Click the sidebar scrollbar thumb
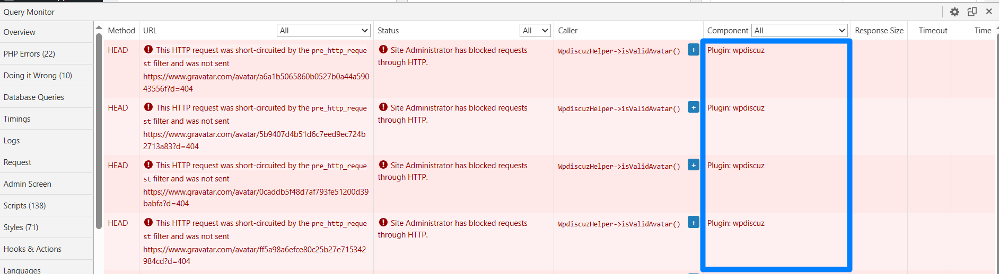Image resolution: width=999 pixels, height=274 pixels. tap(99, 131)
